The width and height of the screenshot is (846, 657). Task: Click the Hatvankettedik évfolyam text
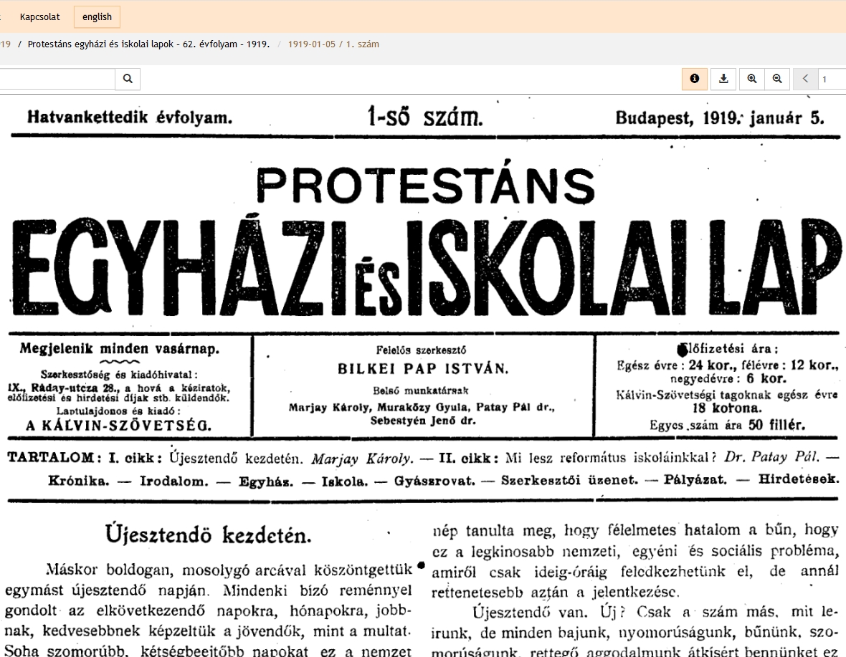click(x=130, y=117)
